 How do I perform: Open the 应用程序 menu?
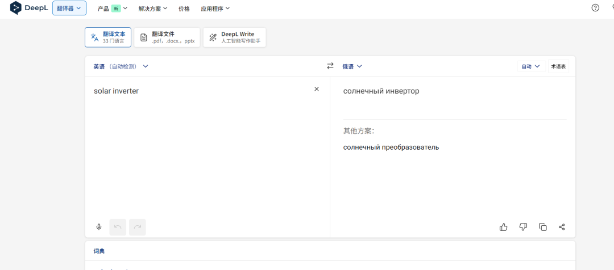coord(215,9)
